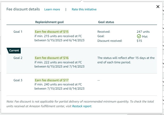The width and height of the screenshot is (164, 115).
Task: Select the Earn fee discount of $17 highlight
Action: tap(52, 80)
